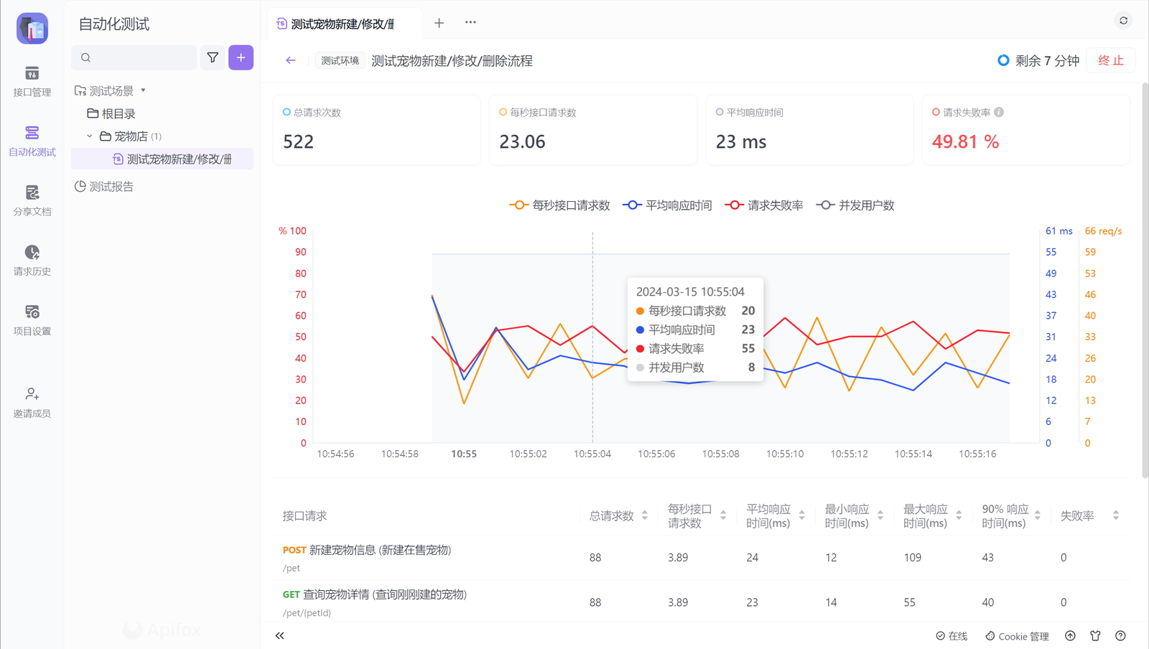Image resolution: width=1149 pixels, height=649 pixels.
Task: Click the circular progress showing 剩余 7 分钟
Action: click(x=1003, y=60)
